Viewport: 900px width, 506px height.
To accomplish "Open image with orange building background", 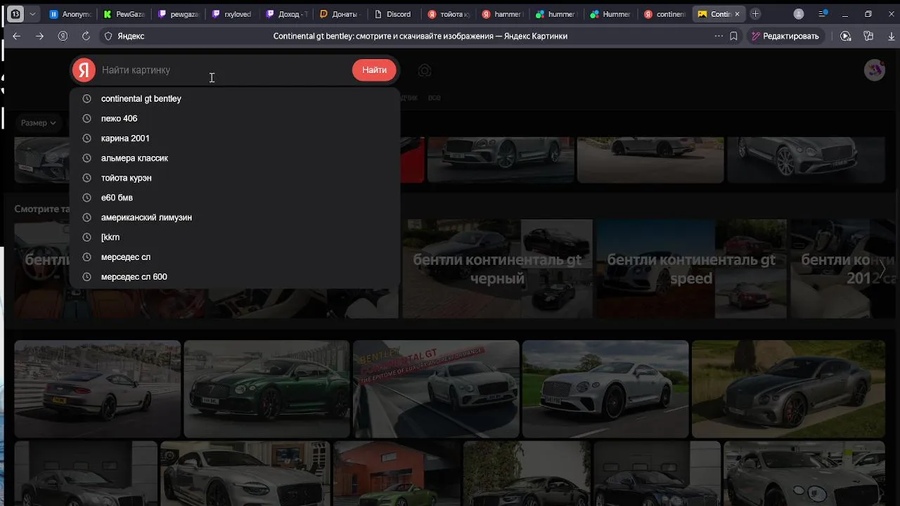I will click(397, 473).
